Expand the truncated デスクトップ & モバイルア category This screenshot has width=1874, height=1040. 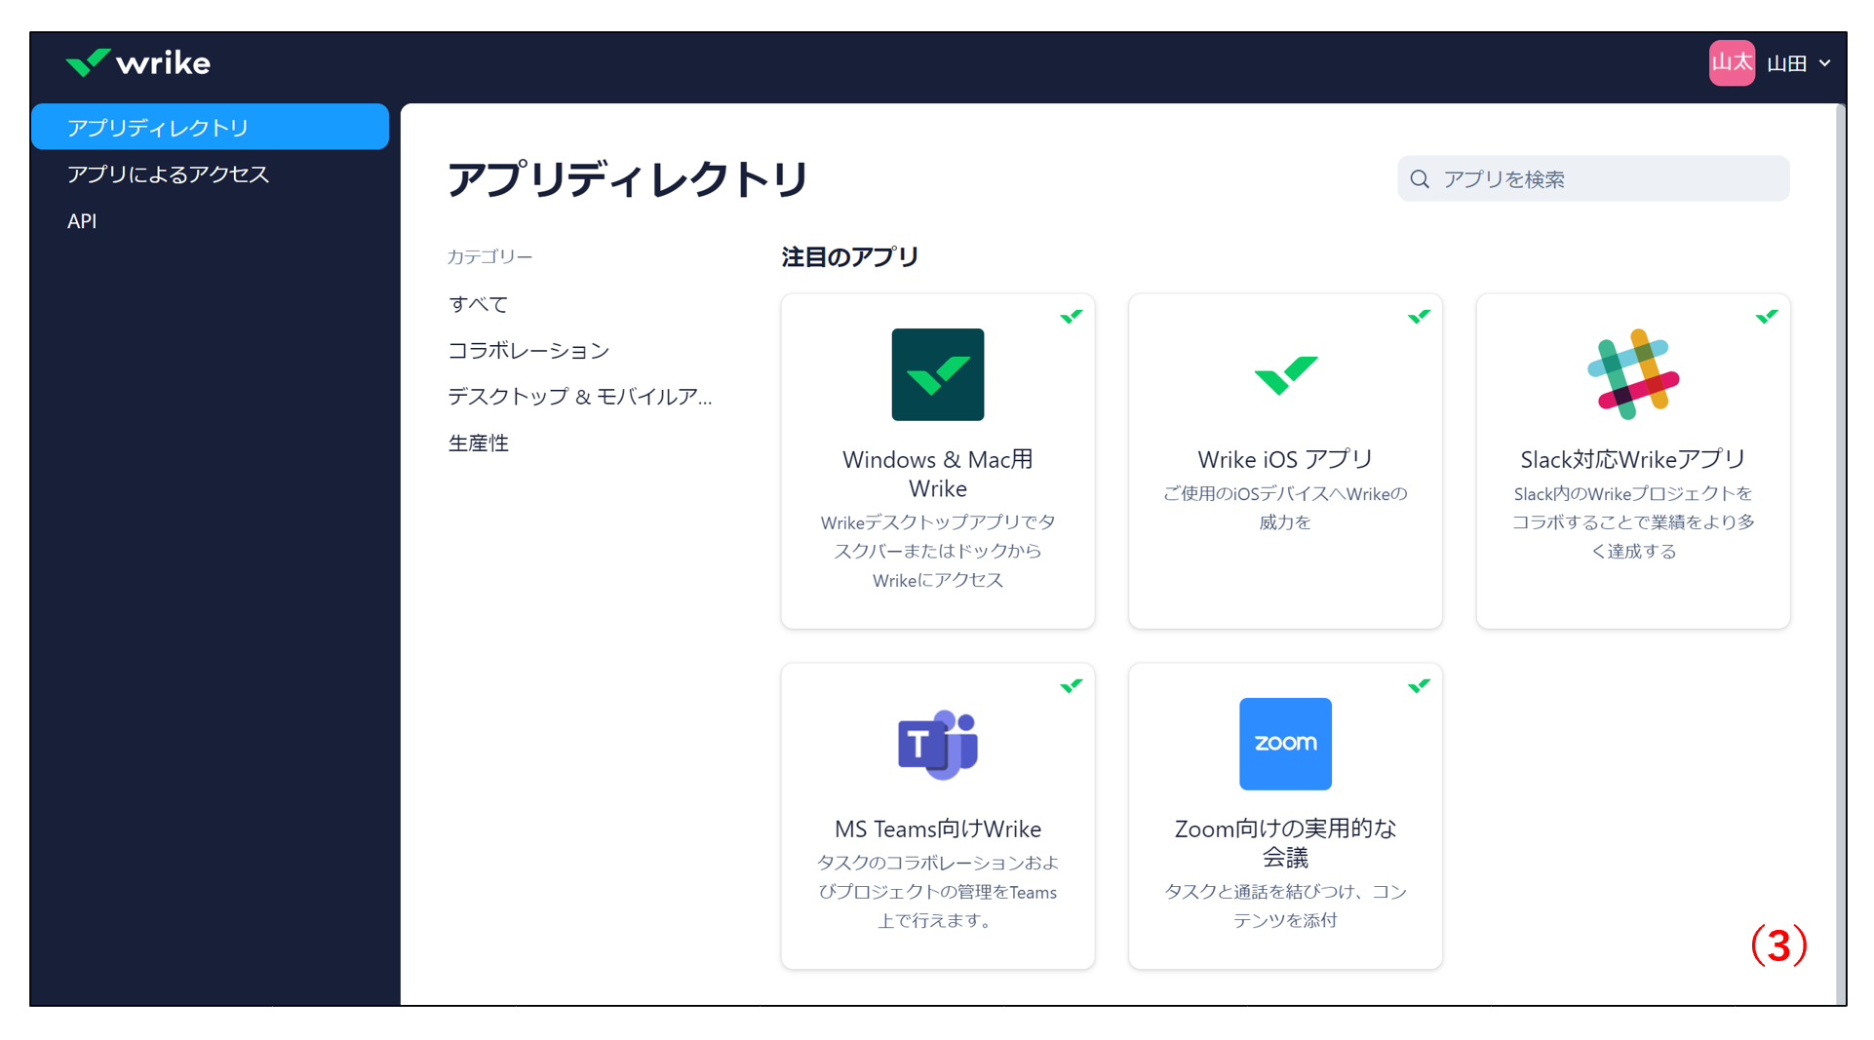pos(580,396)
